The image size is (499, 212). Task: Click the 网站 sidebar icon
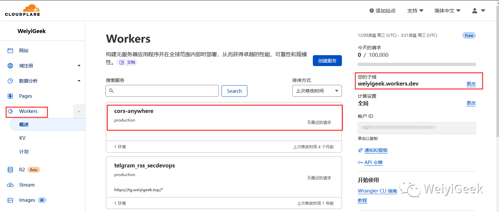click(x=10, y=51)
